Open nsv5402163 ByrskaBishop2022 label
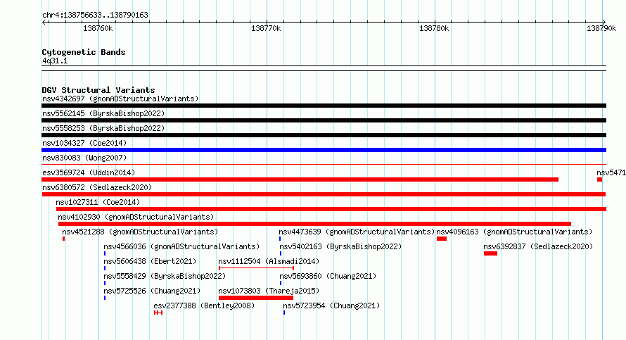626x340 pixels. pos(340,246)
